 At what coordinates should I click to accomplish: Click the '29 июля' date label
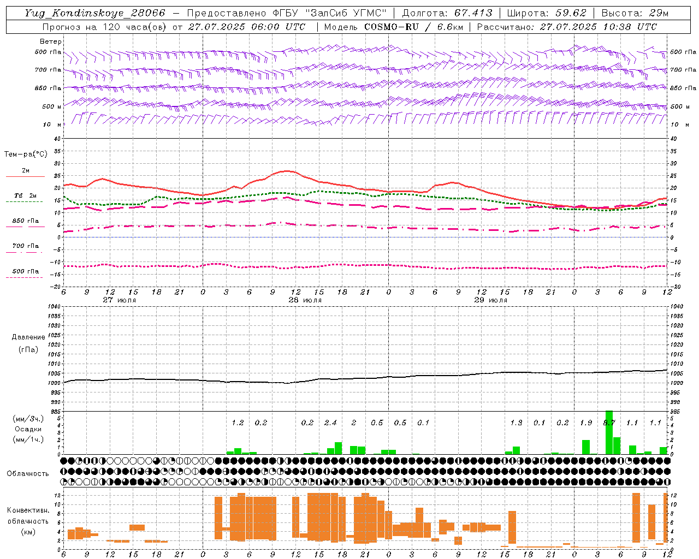click(490, 300)
